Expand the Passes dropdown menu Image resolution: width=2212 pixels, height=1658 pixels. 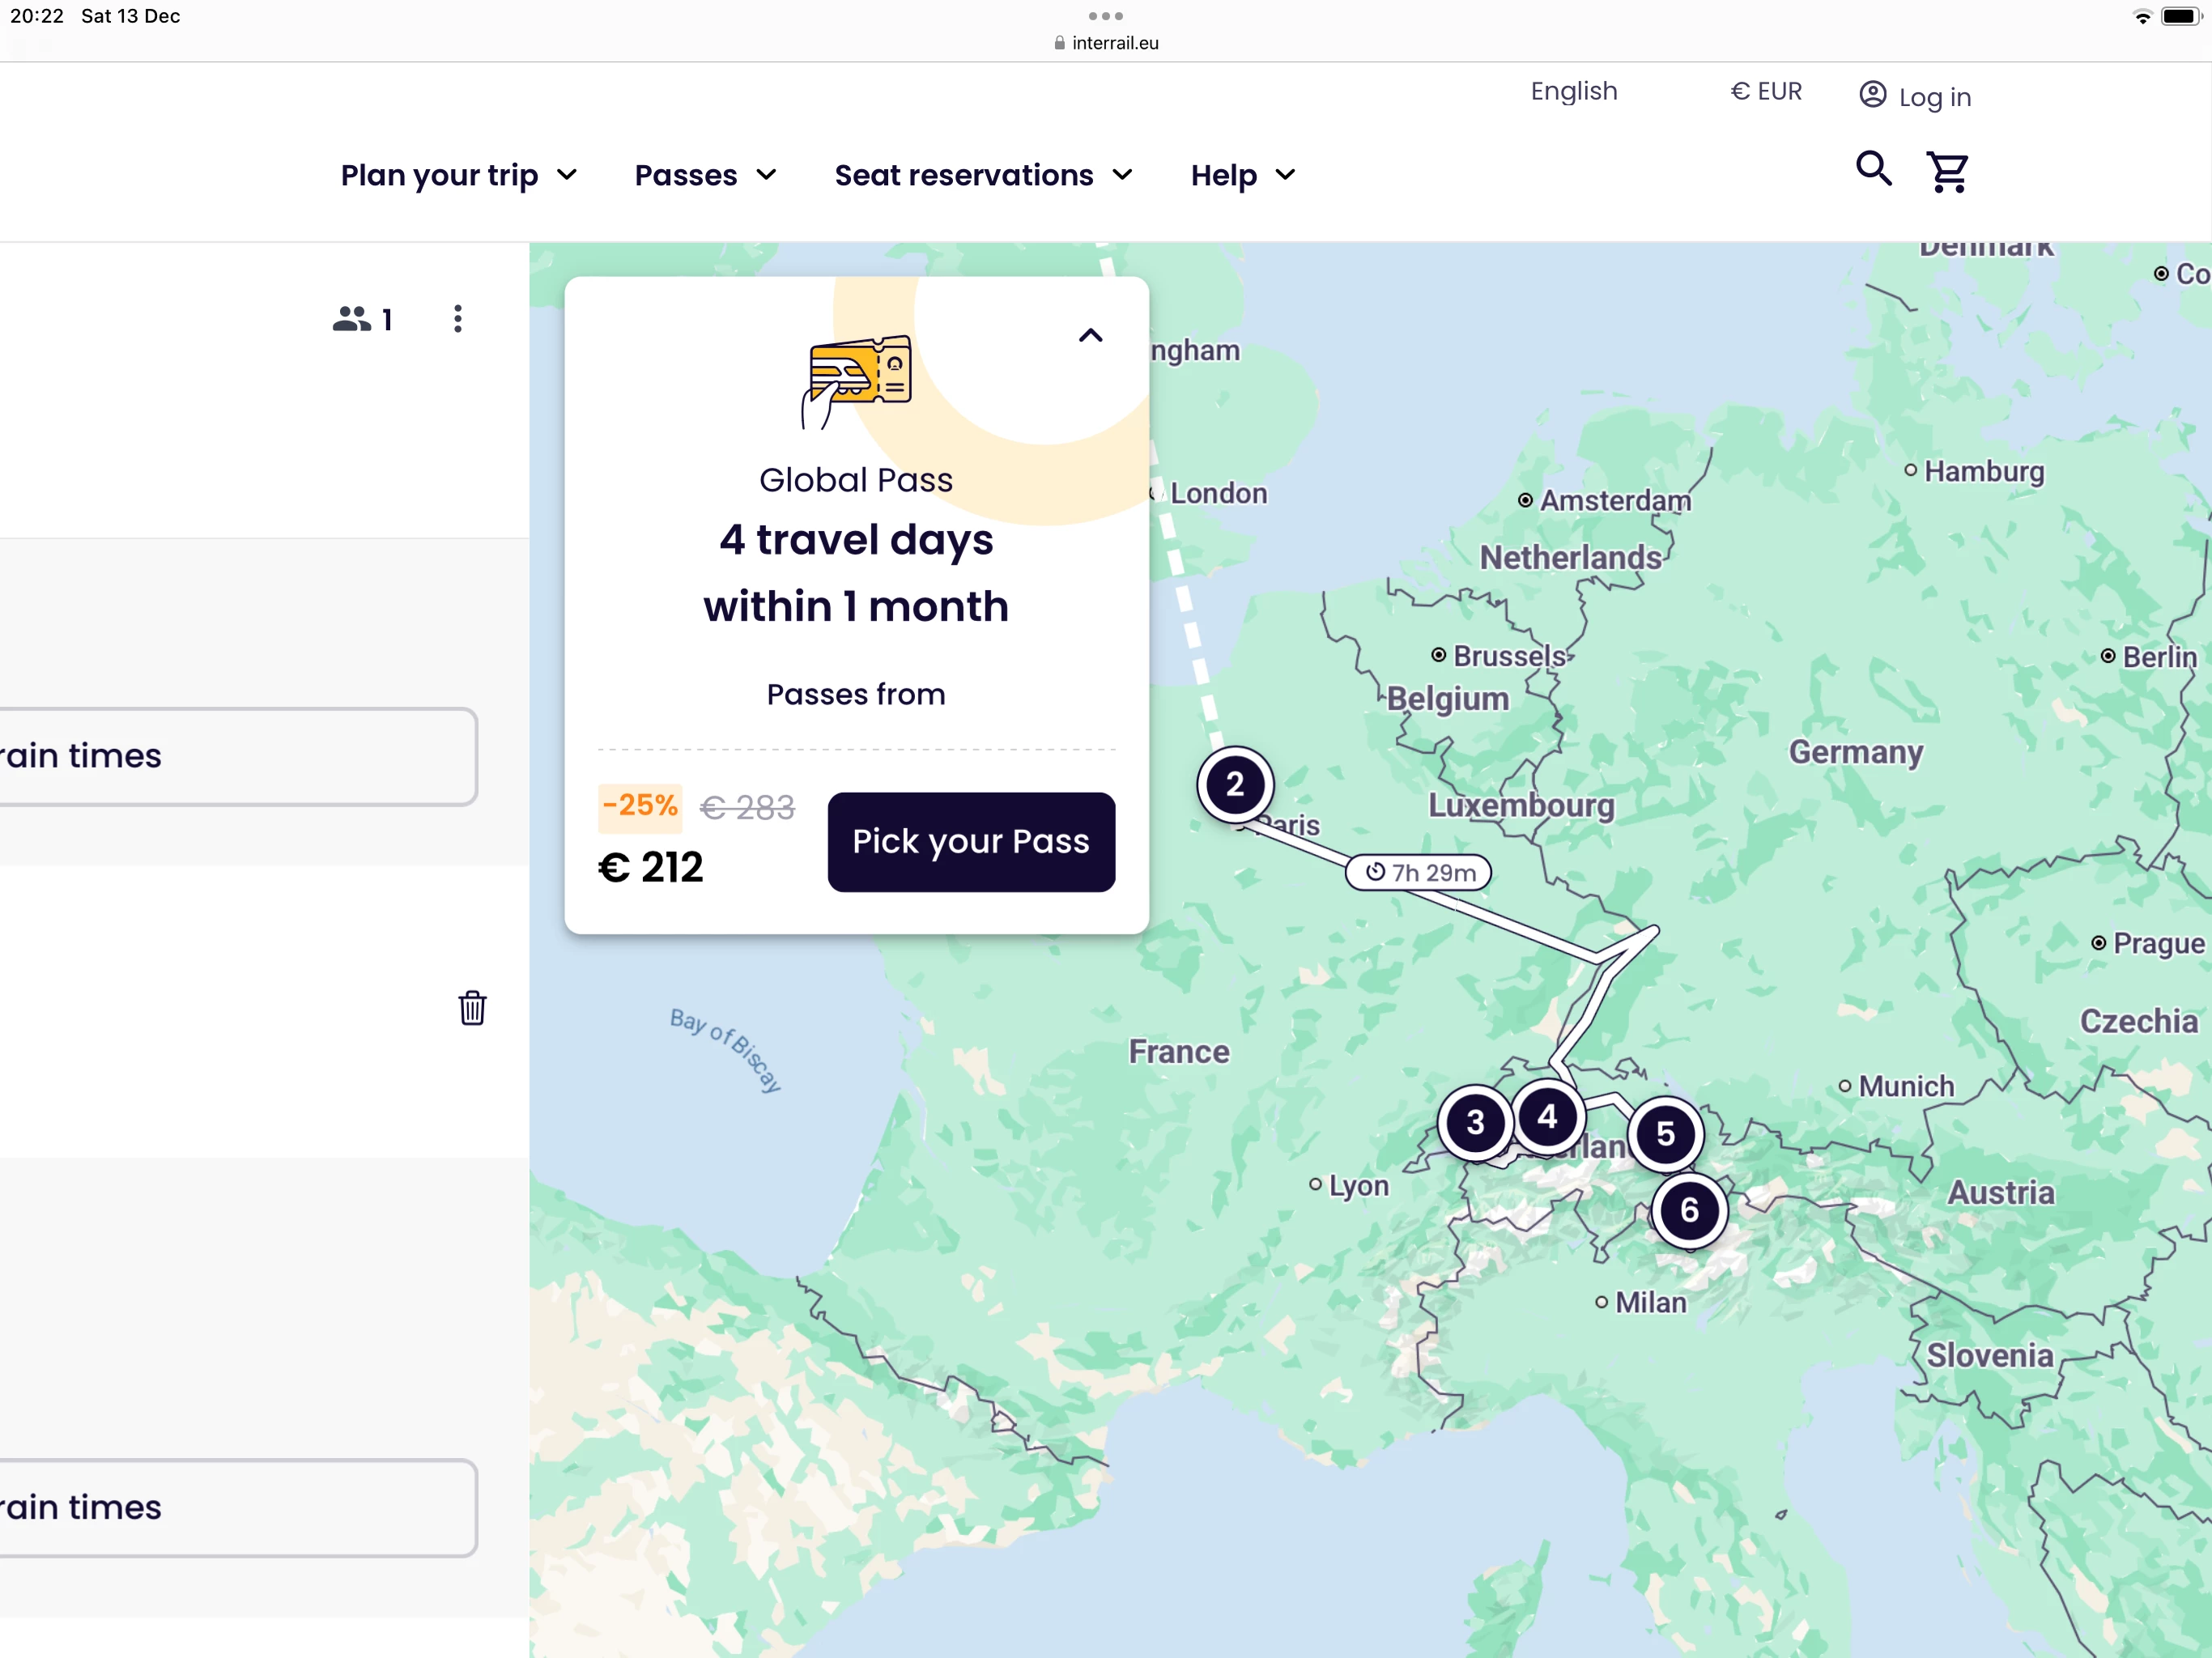pos(705,176)
